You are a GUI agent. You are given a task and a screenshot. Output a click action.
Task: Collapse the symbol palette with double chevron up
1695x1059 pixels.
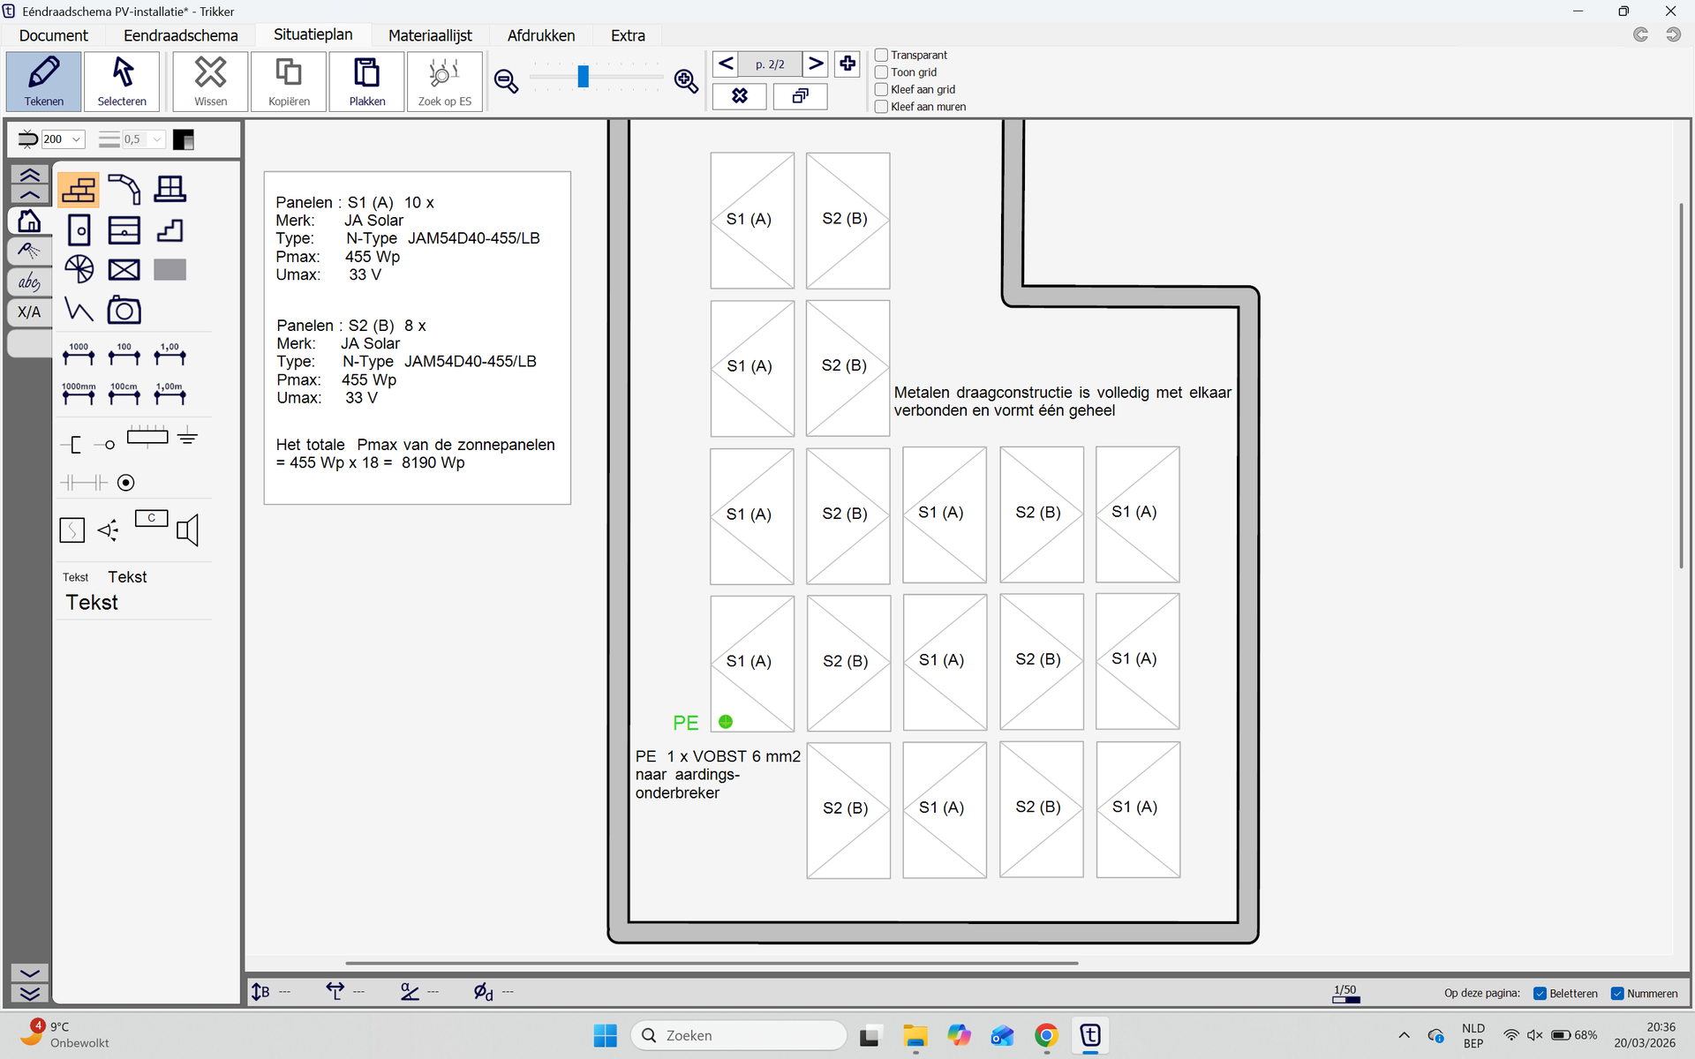[29, 174]
